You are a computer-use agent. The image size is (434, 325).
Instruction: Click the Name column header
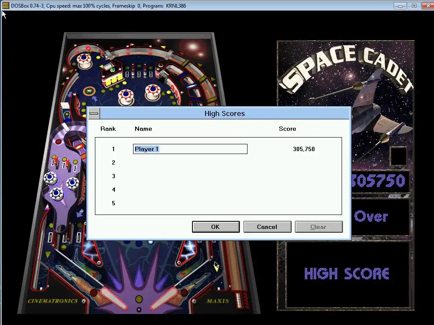click(143, 129)
